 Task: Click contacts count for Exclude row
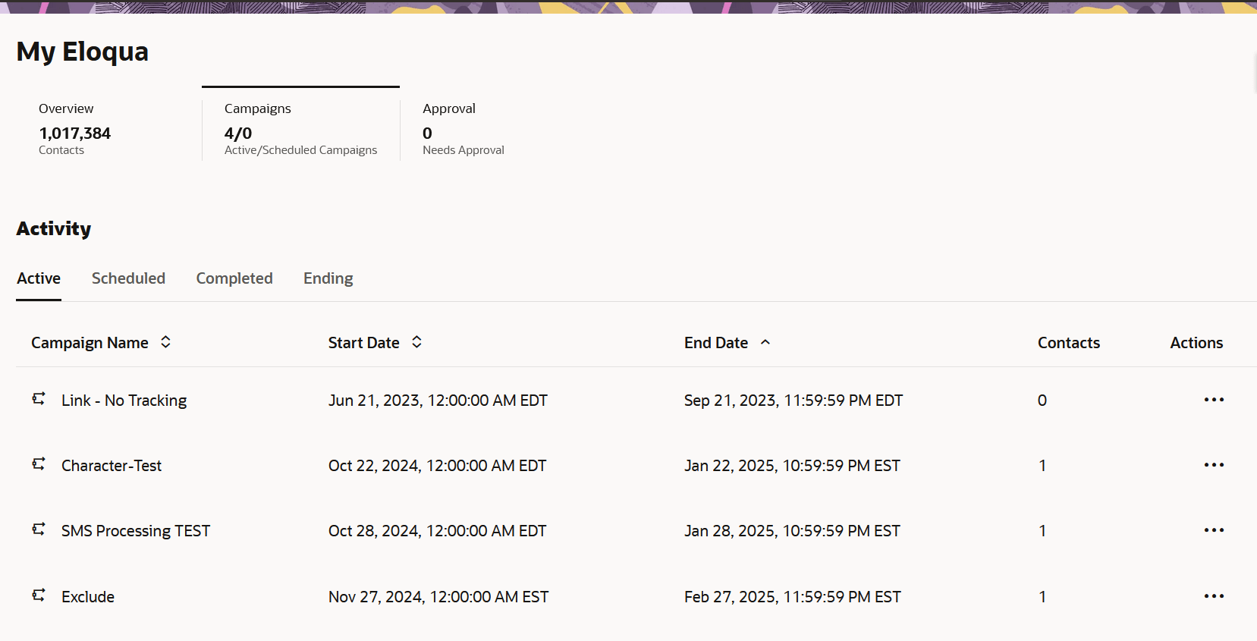pos(1042,597)
